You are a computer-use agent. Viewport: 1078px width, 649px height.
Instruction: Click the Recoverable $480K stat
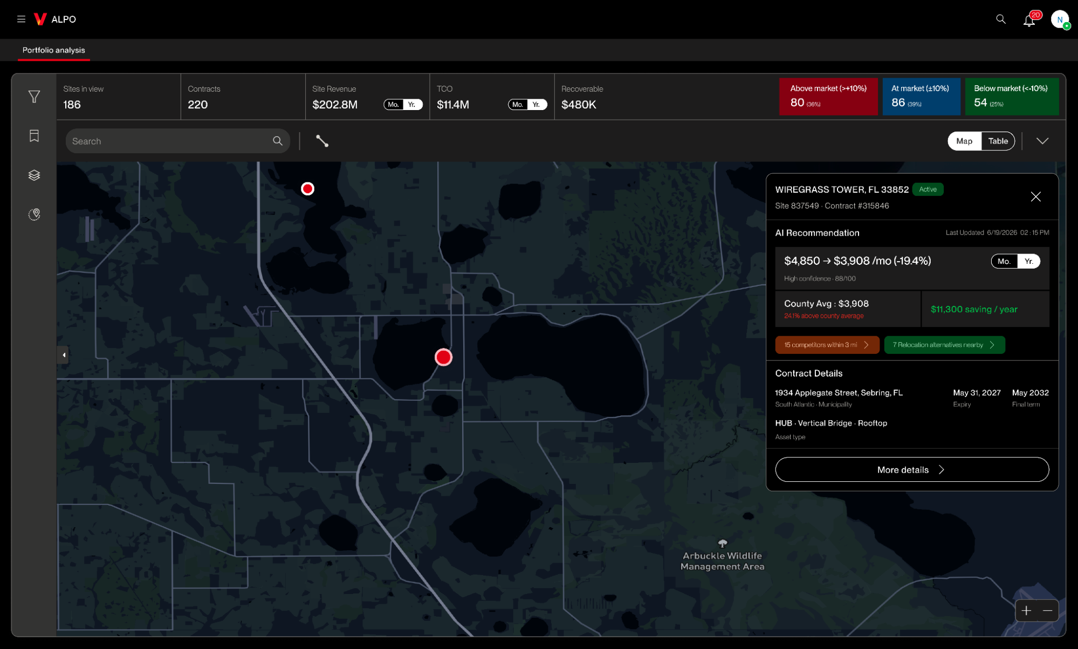tap(582, 97)
